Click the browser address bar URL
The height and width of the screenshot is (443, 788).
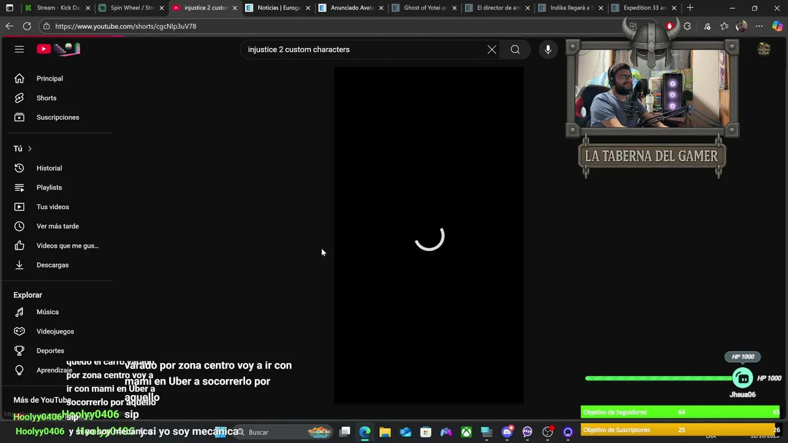tap(126, 26)
